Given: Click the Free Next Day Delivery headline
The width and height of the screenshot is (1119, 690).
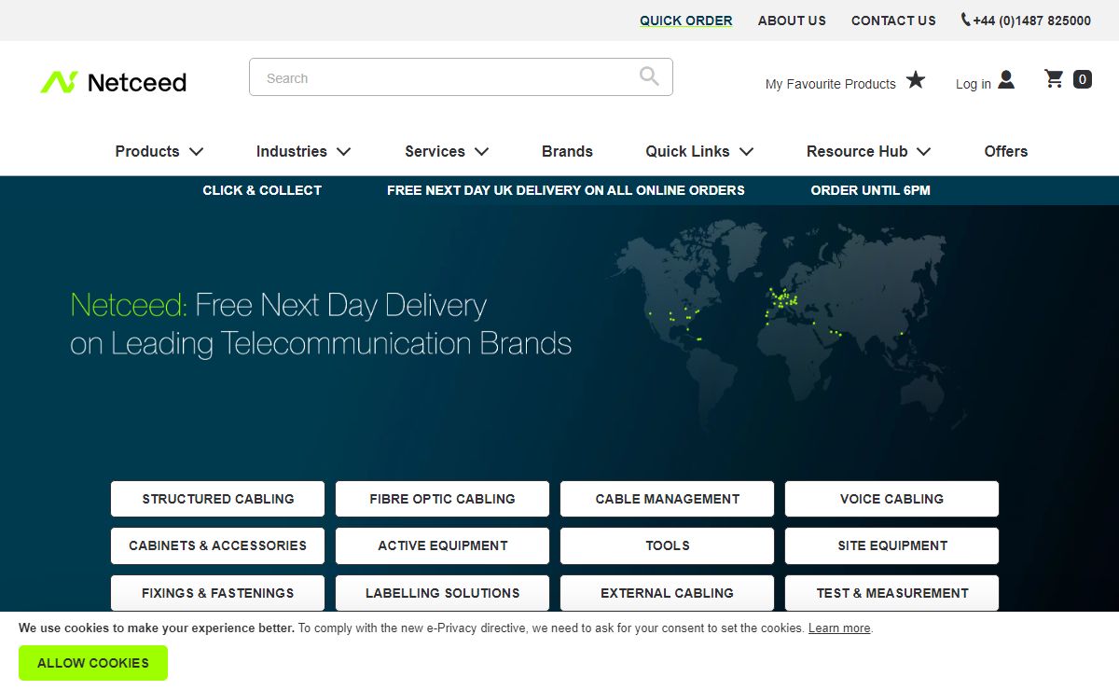Looking at the screenshot, I should click(321, 324).
